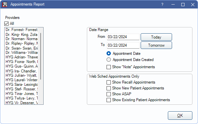
Task: Click the To date input field
Action: (123, 45)
